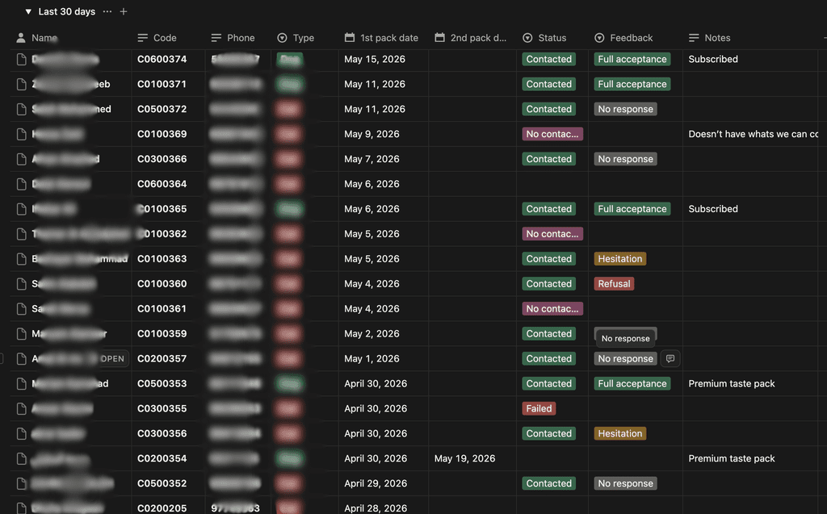827x514 pixels.
Task: Click No response feedback in row C0500352
Action: point(626,483)
